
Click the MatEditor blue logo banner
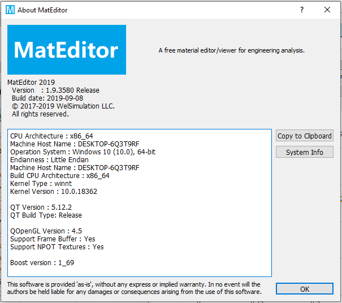click(x=67, y=50)
